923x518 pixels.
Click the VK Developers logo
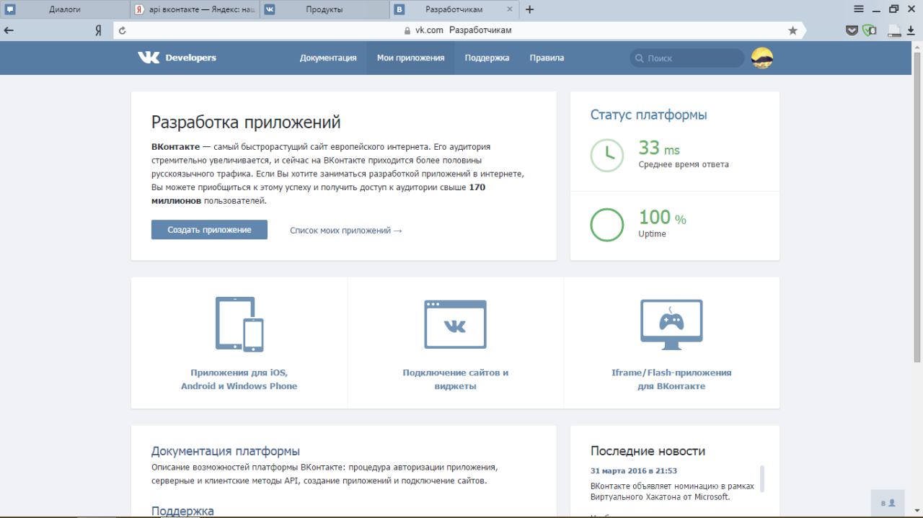click(177, 58)
